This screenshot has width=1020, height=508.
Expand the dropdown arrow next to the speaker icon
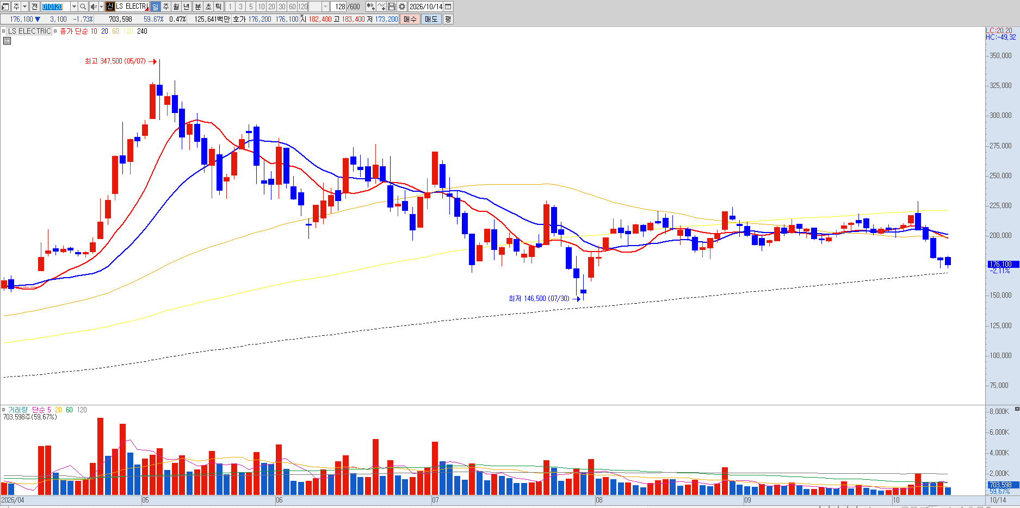[101, 7]
